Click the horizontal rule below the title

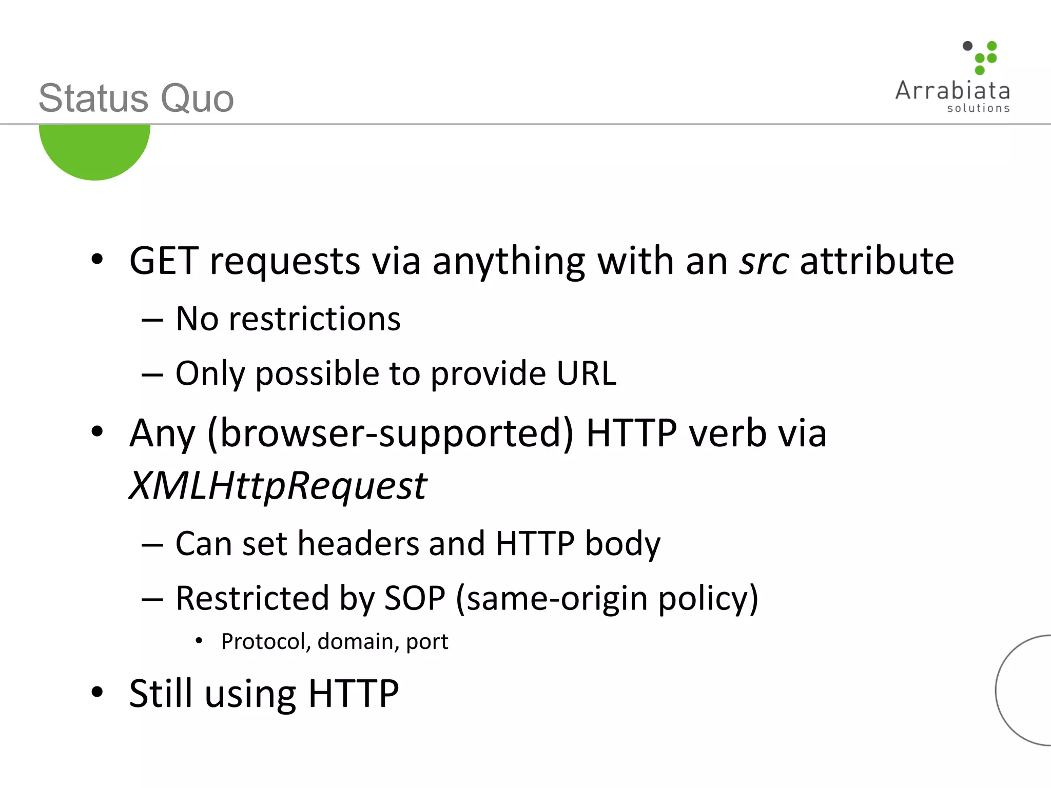tap(525, 124)
